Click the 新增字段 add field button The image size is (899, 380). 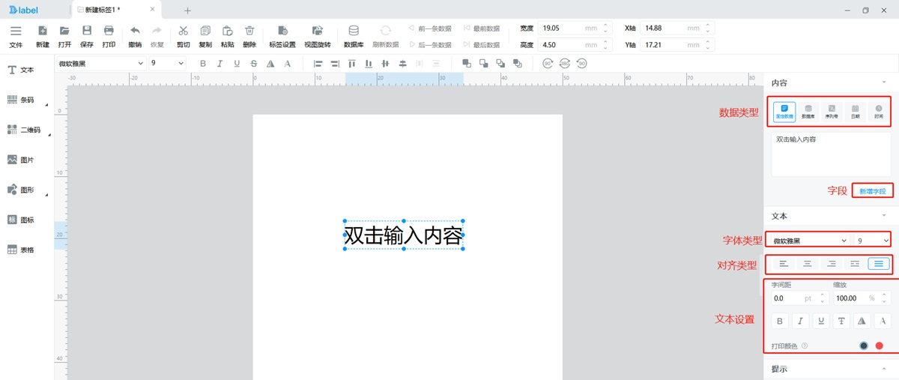(872, 191)
